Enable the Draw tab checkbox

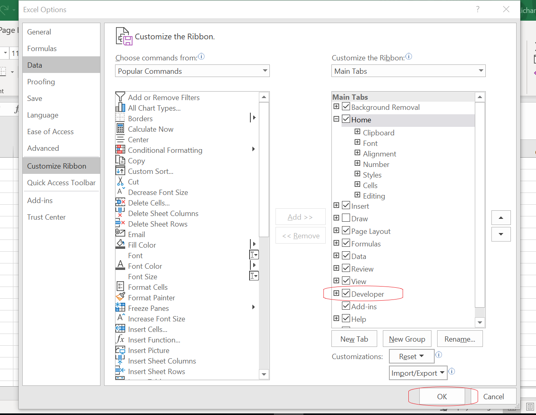pyautogui.click(x=346, y=218)
